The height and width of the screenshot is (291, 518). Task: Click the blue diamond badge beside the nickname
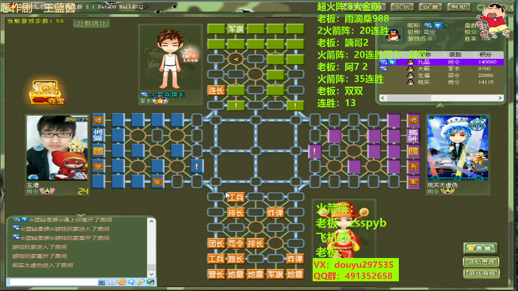point(428,25)
